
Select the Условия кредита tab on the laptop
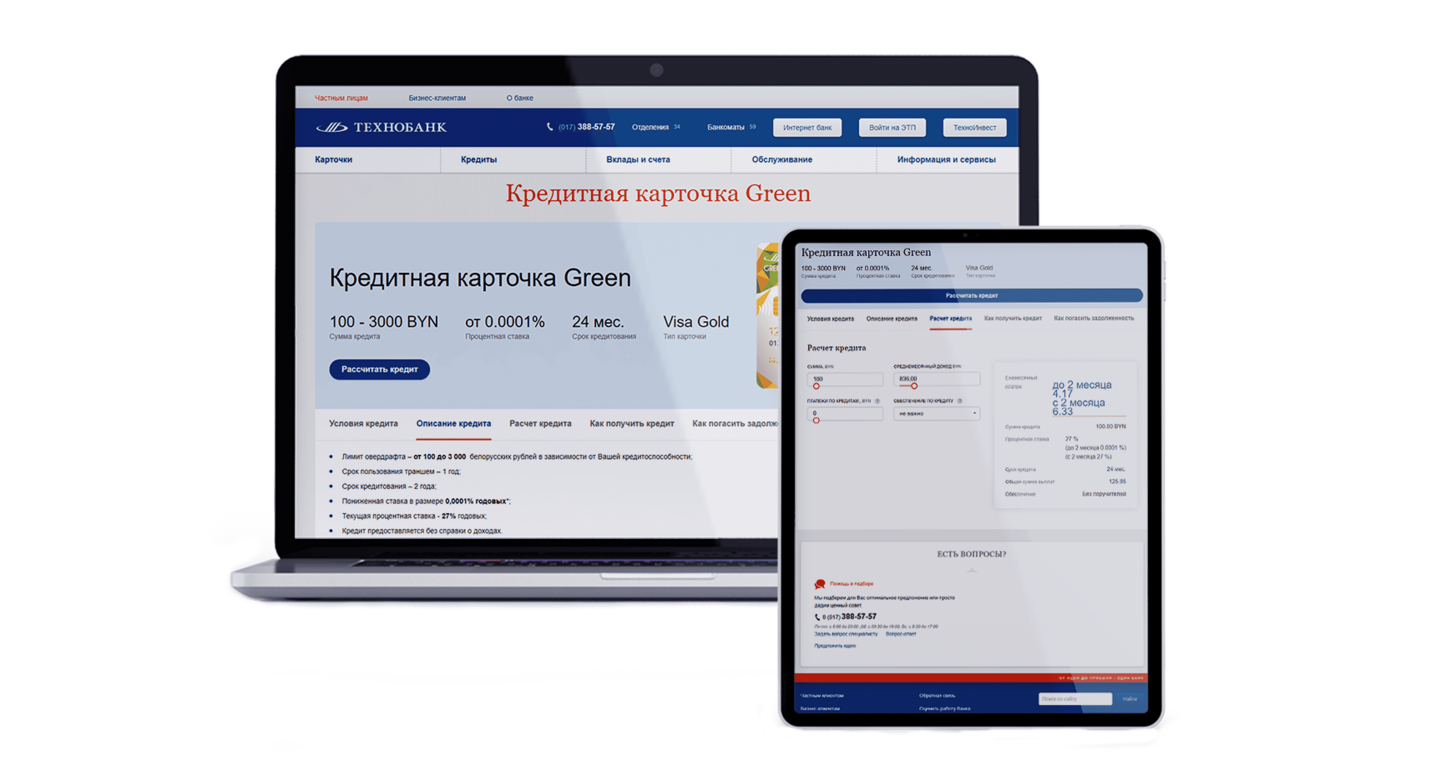pyautogui.click(x=363, y=423)
